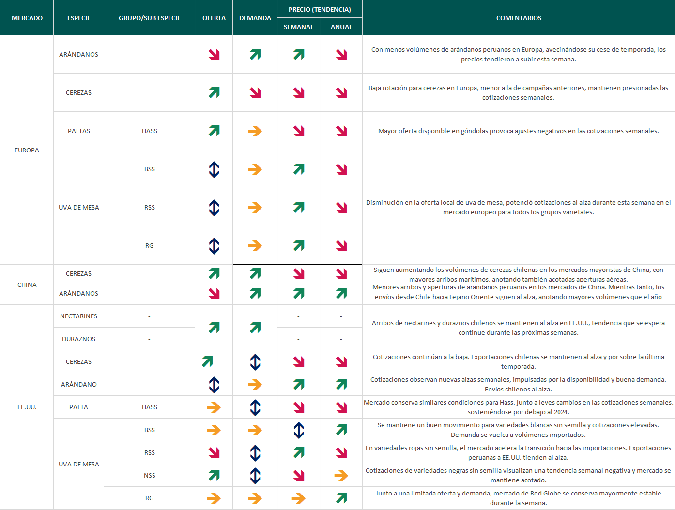This screenshot has height=510, width=675.
Task: Select the blue up-down Semanal arrow for EE.UU. BSS
Action: 299,430
